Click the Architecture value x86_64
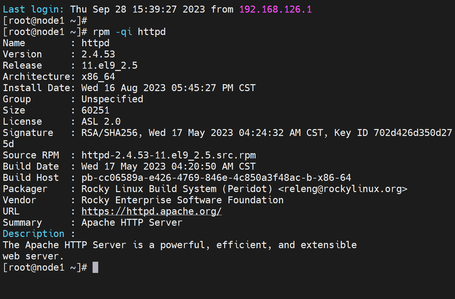455x299 pixels. (98, 77)
